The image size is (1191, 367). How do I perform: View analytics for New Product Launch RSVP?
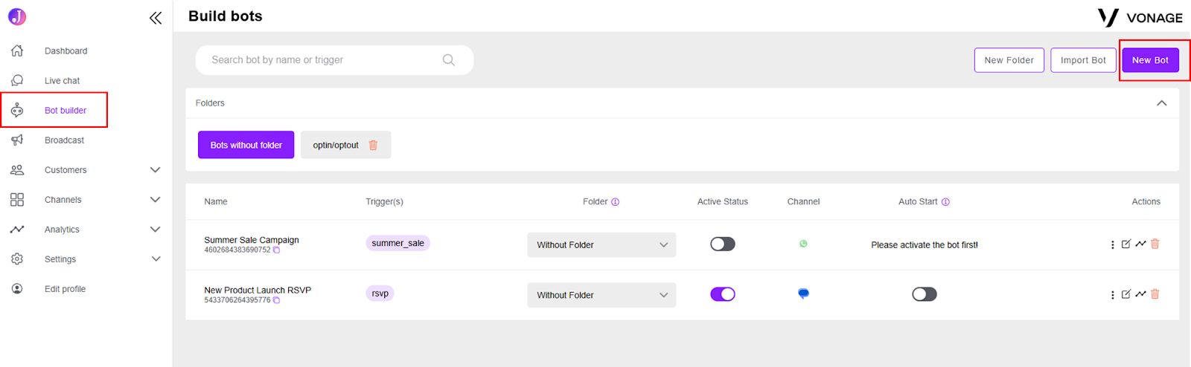click(1140, 294)
